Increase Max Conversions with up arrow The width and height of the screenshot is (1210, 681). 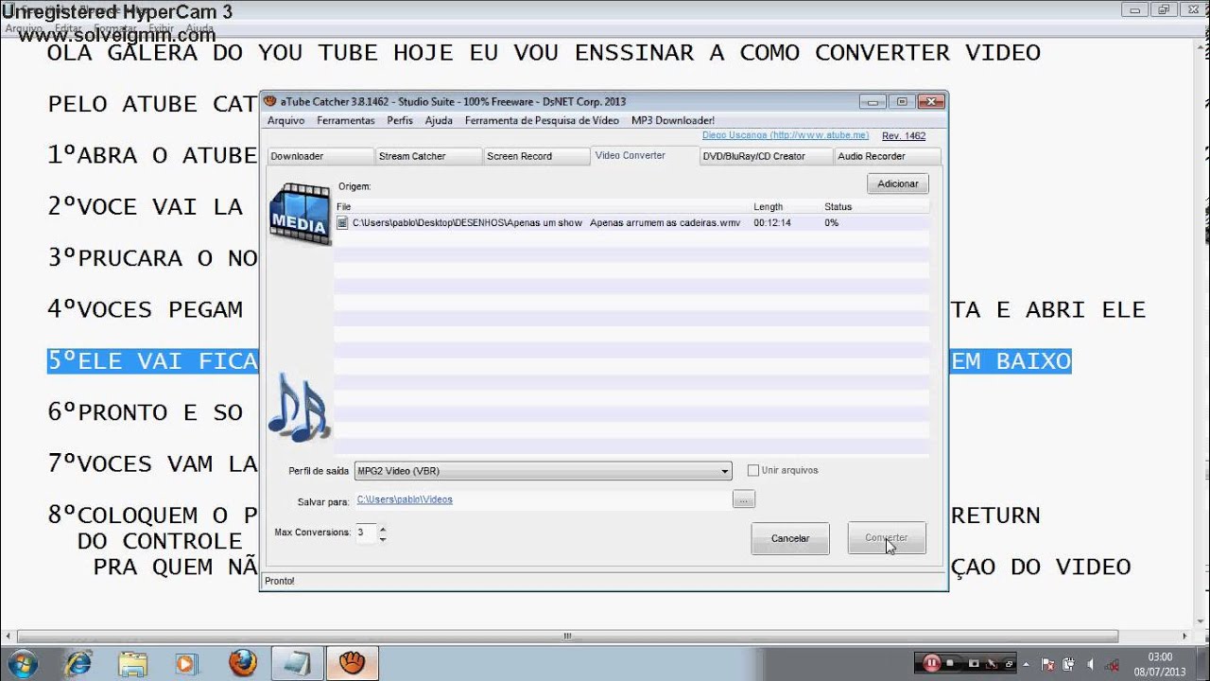pos(382,528)
